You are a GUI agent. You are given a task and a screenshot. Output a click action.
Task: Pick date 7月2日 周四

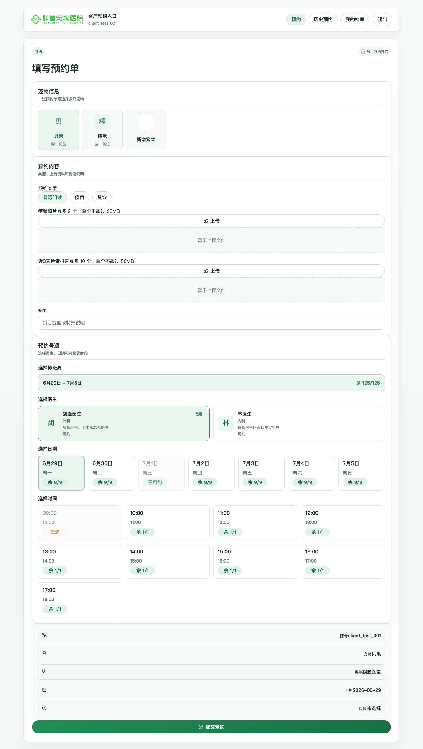pyautogui.click(x=211, y=473)
